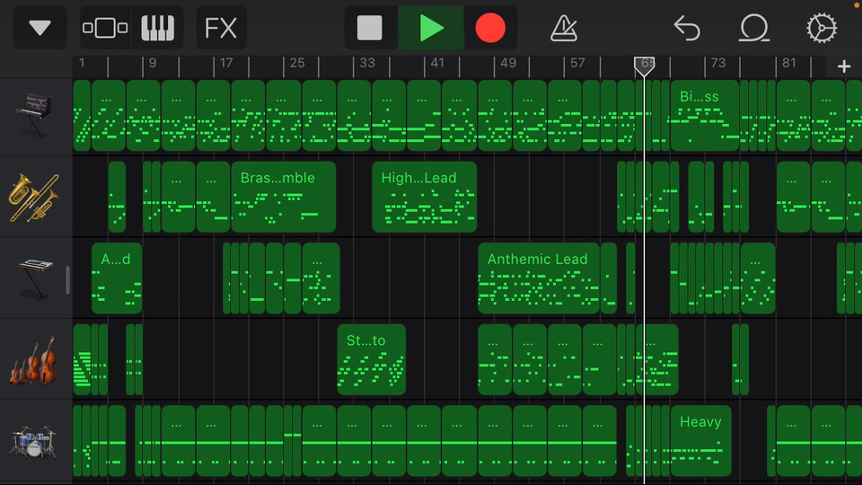Select the Bras...mble region
This screenshot has height=485, width=862.
283,198
